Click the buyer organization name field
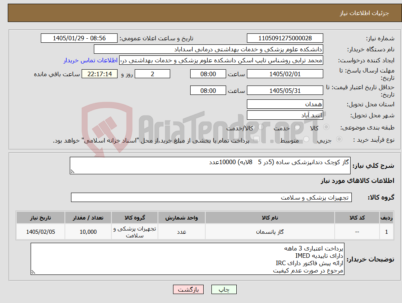 (209, 49)
